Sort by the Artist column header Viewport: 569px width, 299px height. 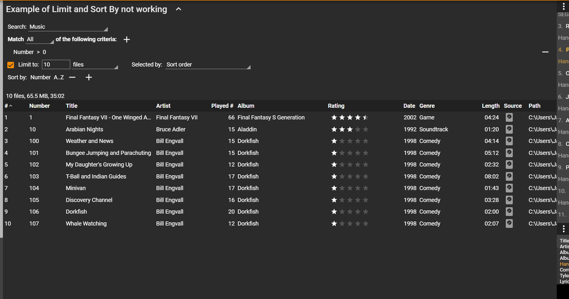coord(163,106)
